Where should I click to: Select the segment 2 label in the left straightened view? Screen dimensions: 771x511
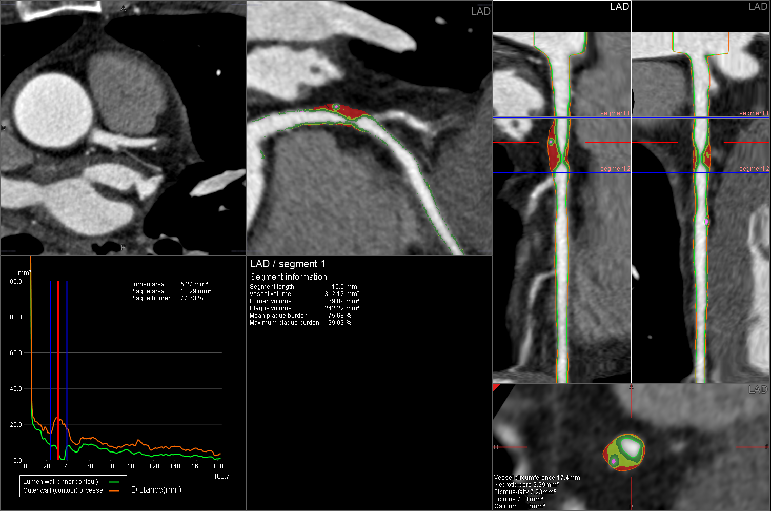(x=615, y=169)
